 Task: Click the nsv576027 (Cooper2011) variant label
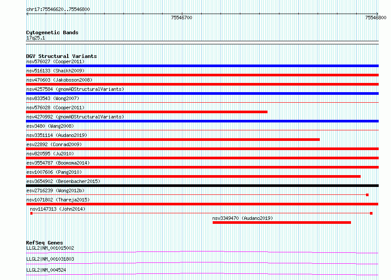point(55,61)
